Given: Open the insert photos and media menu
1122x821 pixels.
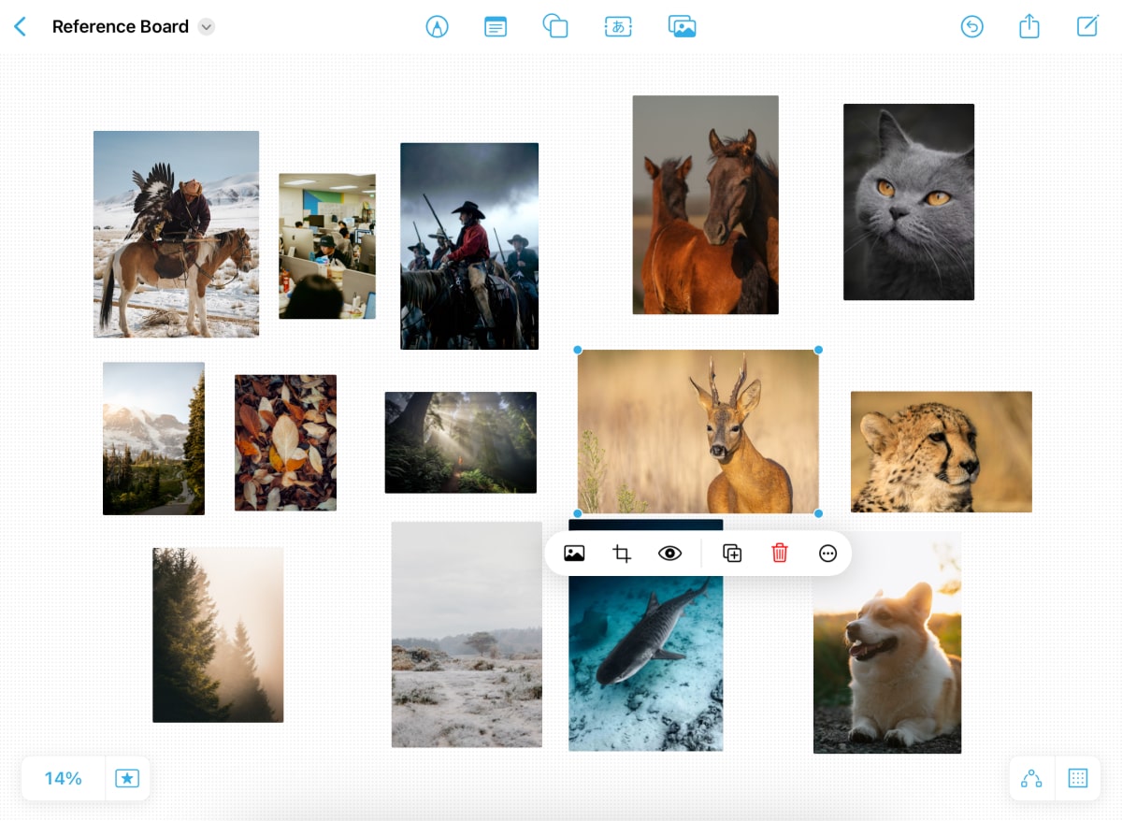Looking at the screenshot, I should click(683, 27).
